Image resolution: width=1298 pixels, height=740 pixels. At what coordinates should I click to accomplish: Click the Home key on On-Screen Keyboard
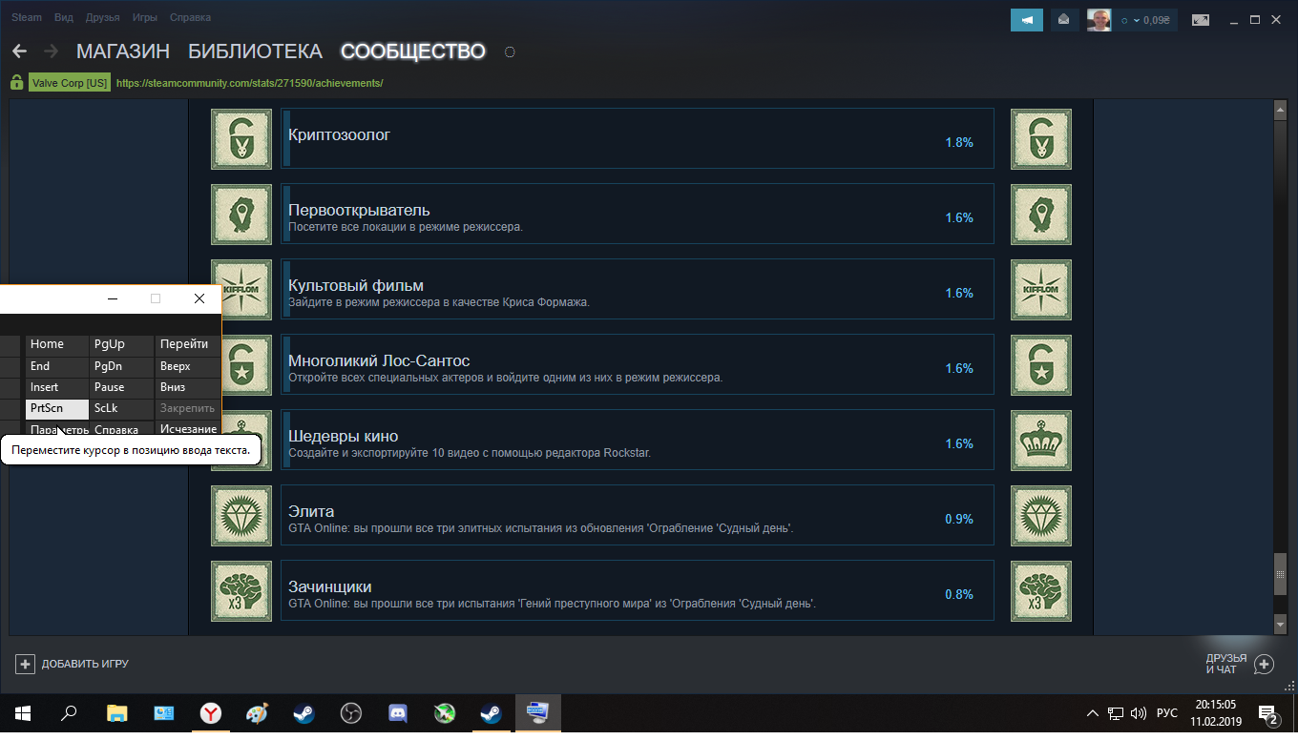point(57,344)
